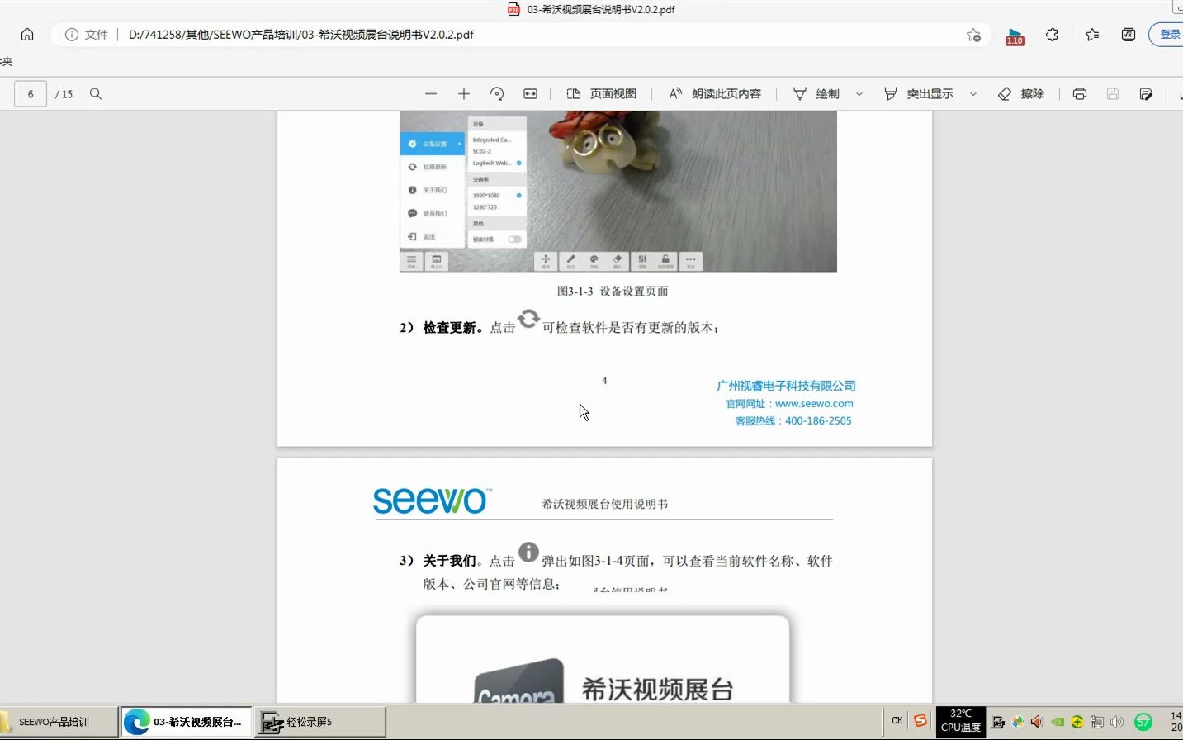Click the red speaker tray icon

1038,722
